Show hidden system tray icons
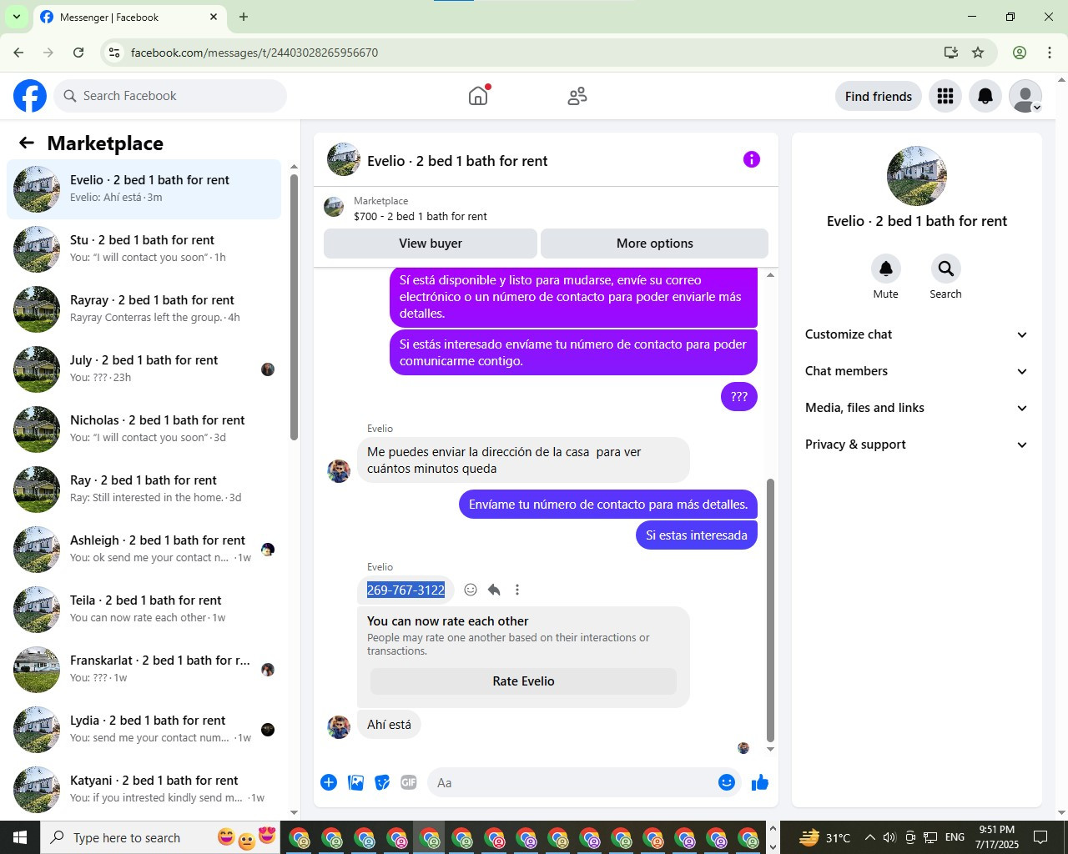Image resolution: width=1068 pixels, height=854 pixels. click(x=869, y=837)
